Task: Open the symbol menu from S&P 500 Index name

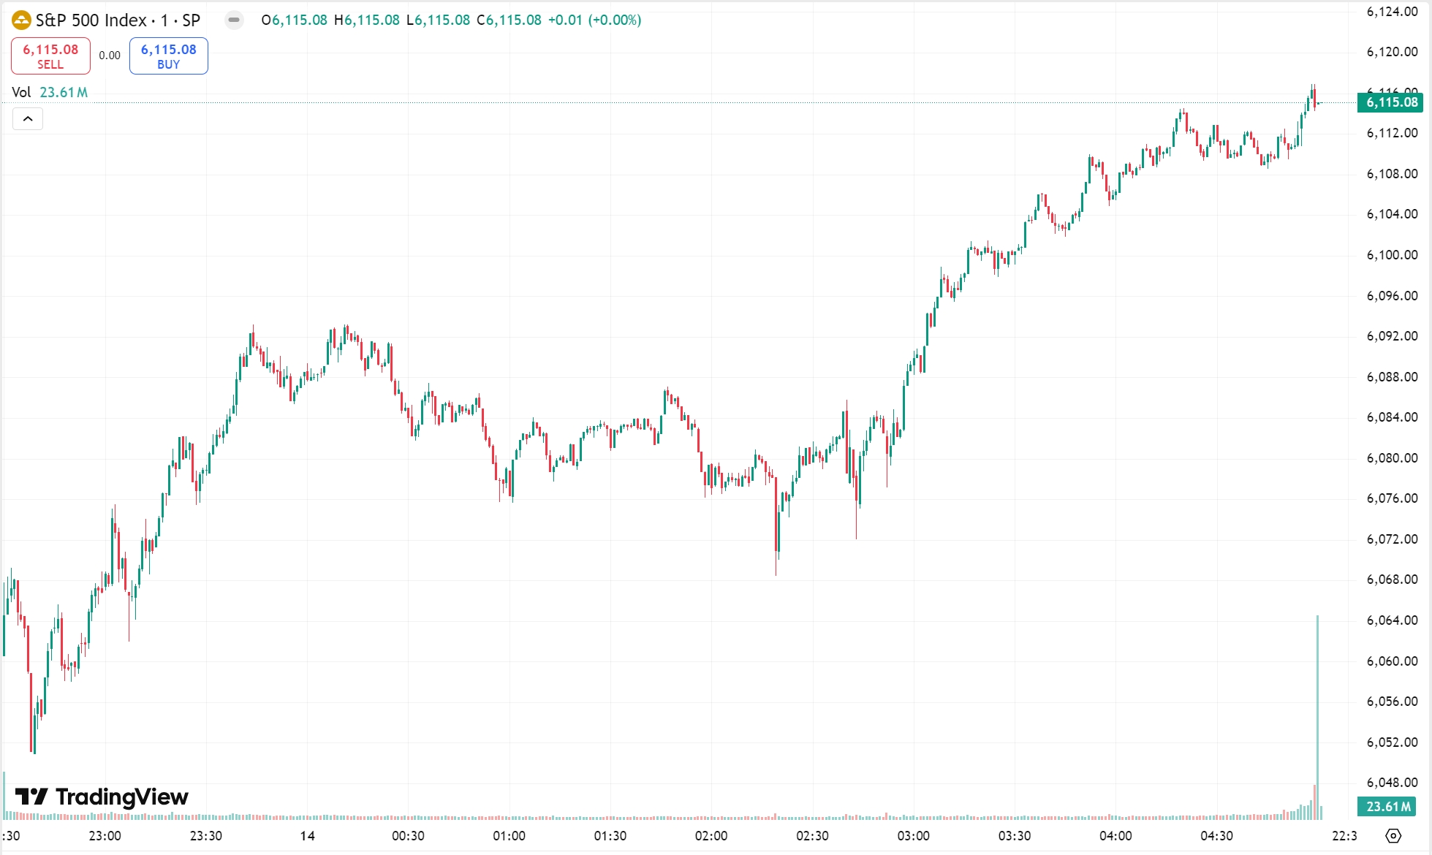Action: pyautogui.click(x=88, y=20)
